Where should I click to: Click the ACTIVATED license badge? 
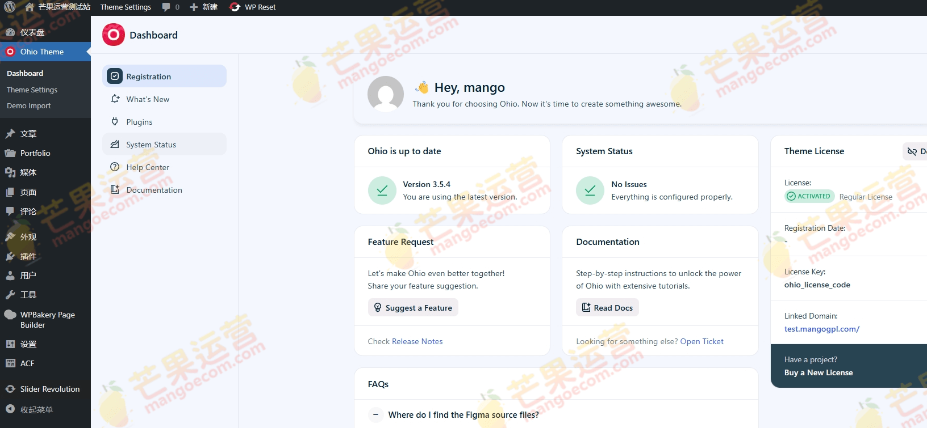[x=809, y=196]
